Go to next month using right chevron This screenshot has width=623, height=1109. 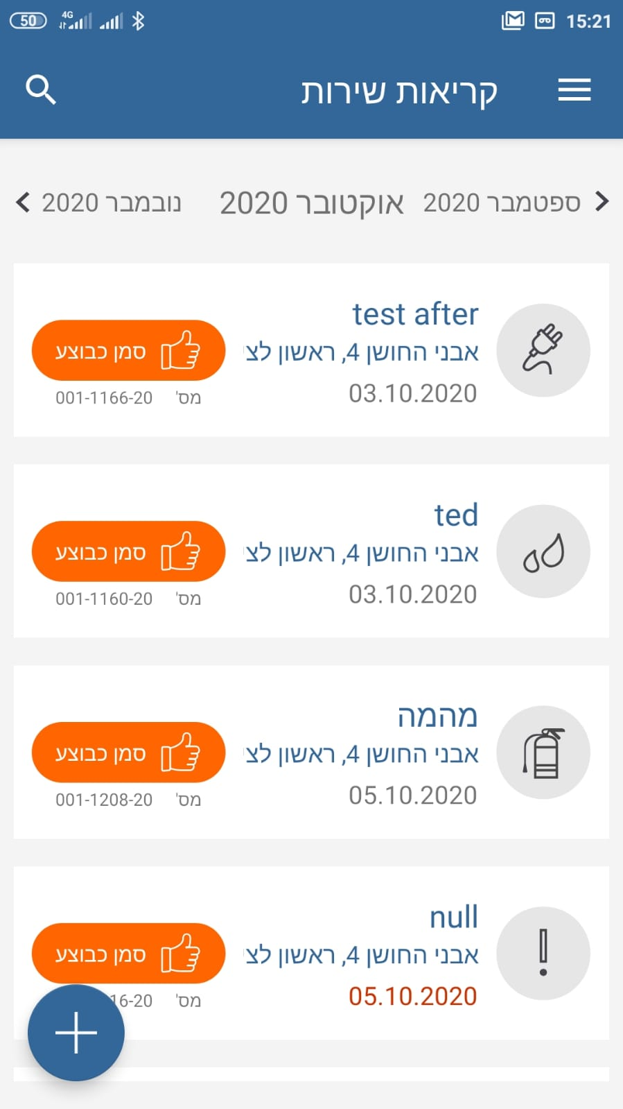(602, 202)
